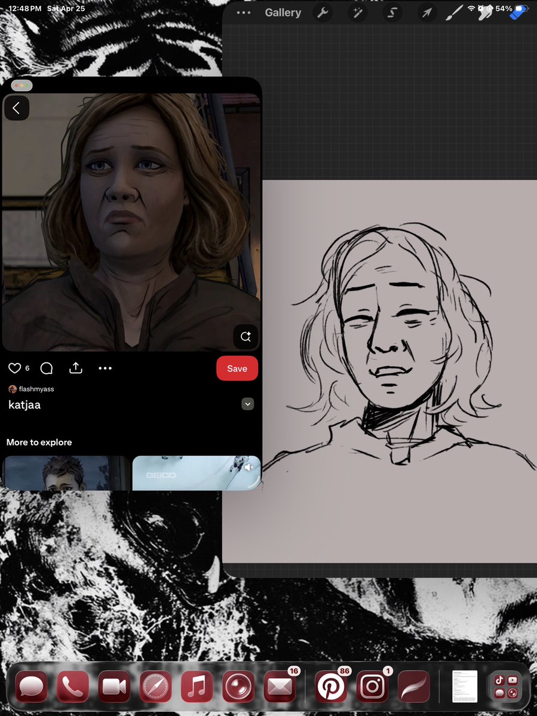Open the spiky-haired character thumbnail under More to explore
Screen dimensions: 537x716
click(66, 473)
